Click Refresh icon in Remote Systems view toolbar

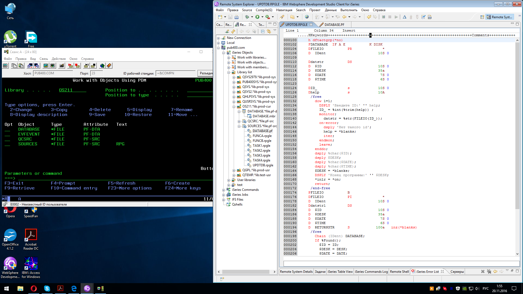click(233, 31)
